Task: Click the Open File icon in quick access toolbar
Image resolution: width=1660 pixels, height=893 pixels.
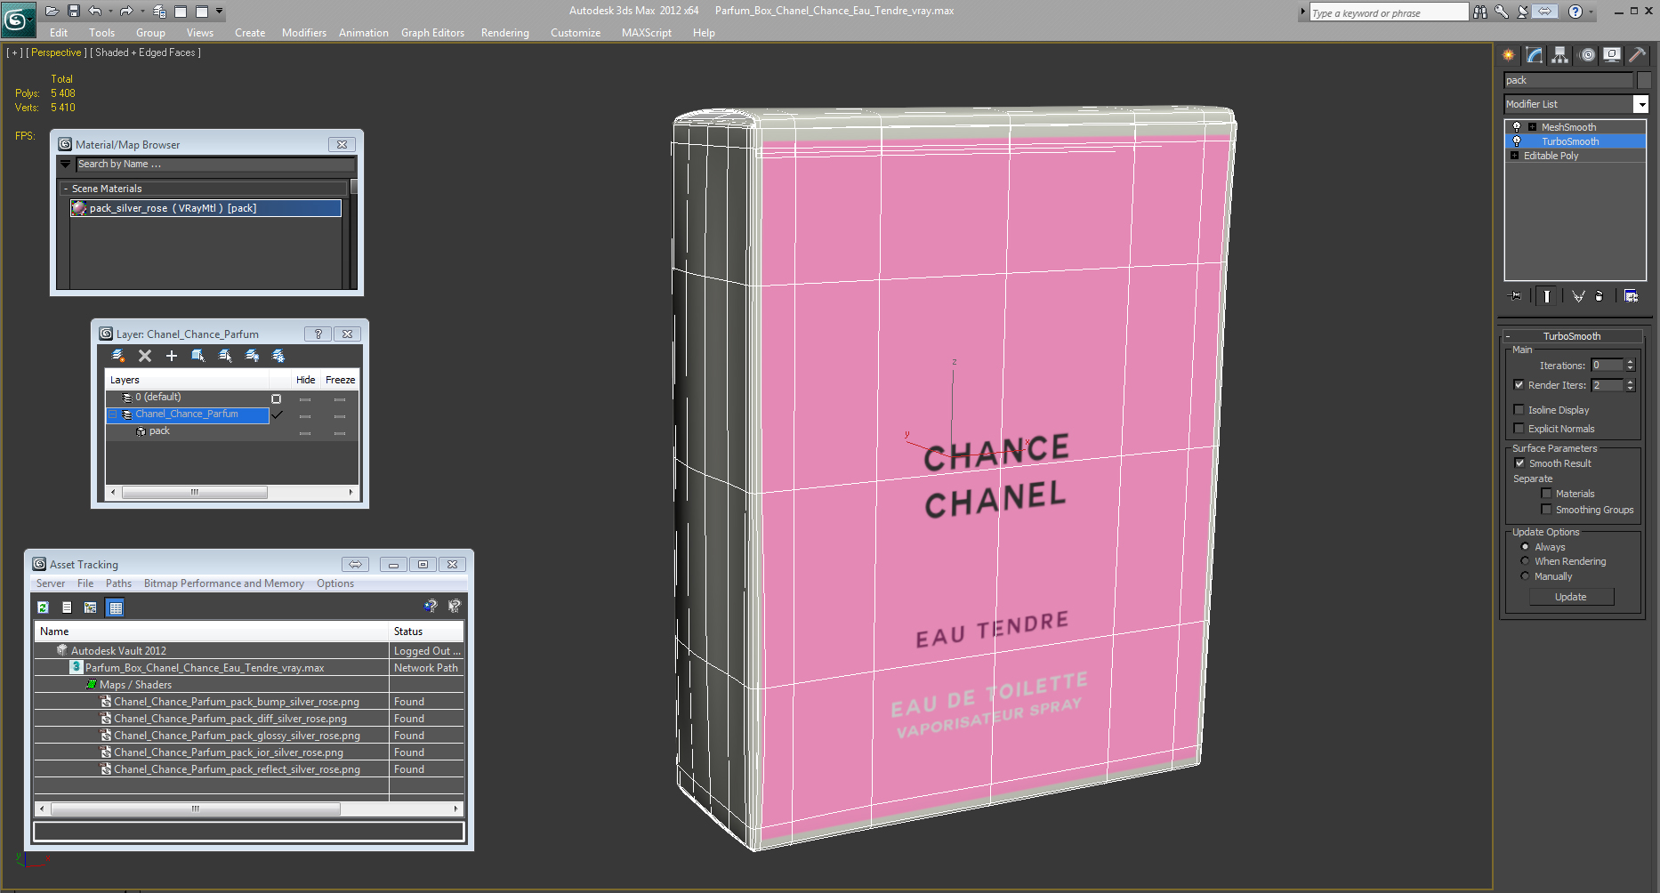Action: [x=52, y=12]
